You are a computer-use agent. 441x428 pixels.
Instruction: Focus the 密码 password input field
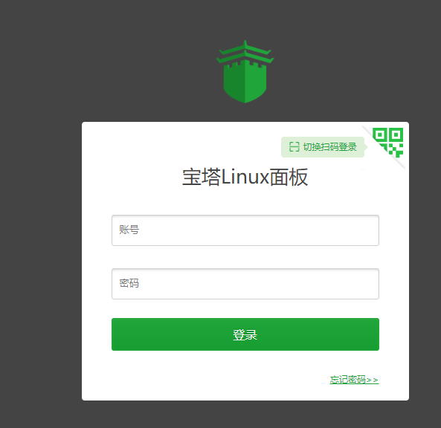coord(245,284)
